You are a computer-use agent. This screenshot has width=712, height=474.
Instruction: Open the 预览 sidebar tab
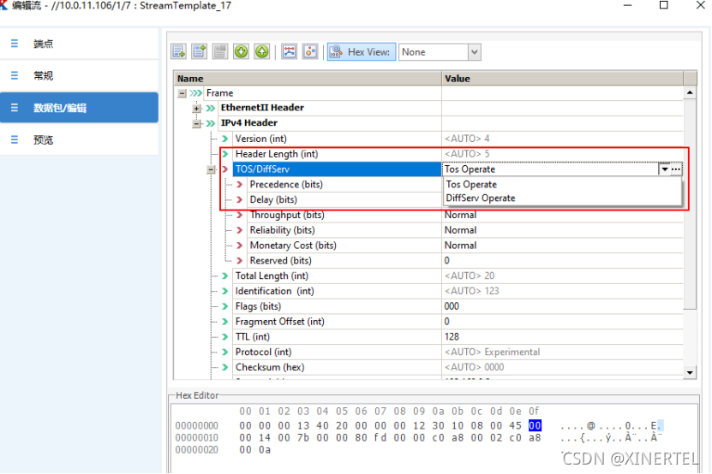tap(79, 139)
